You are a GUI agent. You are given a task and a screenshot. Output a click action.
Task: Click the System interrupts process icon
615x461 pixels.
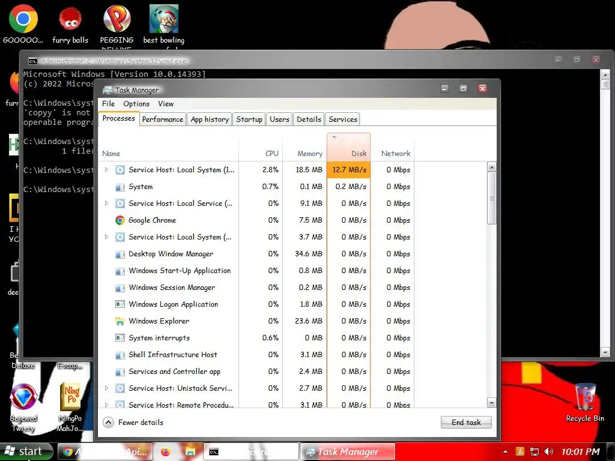click(120, 338)
